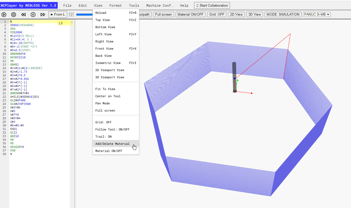
Task: Toggle Trail: ON in View menu
Action: pyautogui.click(x=116, y=137)
